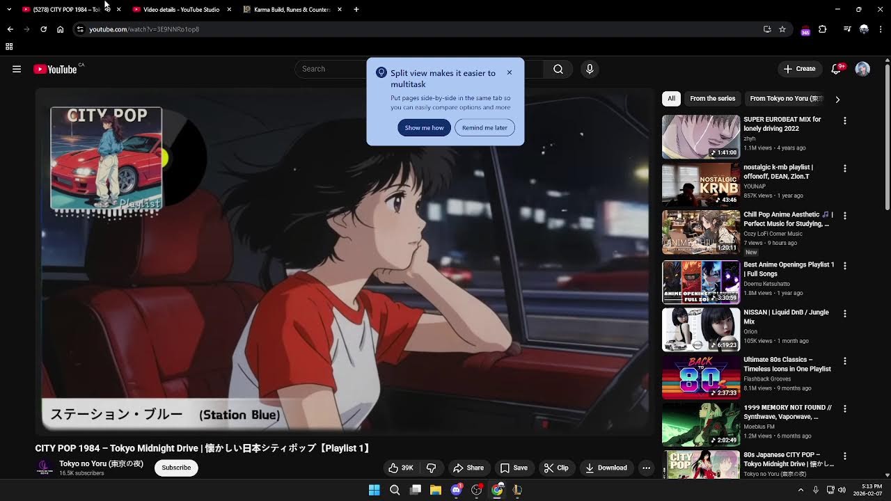Open the NISSAN Liquid DnB thumbnail
891x501 pixels.
point(701,330)
